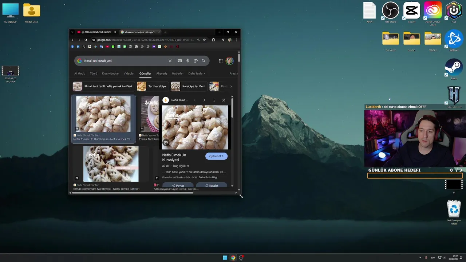The width and height of the screenshot is (466, 262).
Task: Open tab search dropdown arrow in Chrome
Action: click(72, 32)
